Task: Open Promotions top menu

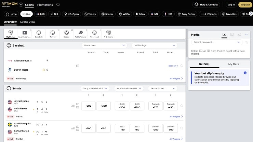Action: pos(45,5)
